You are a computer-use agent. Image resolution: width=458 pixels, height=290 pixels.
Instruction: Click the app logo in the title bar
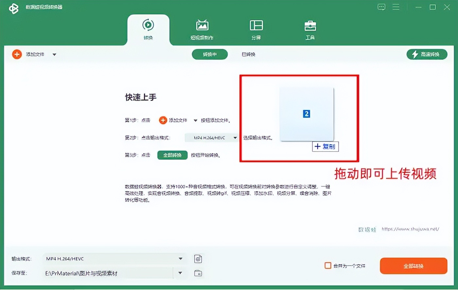click(x=14, y=8)
